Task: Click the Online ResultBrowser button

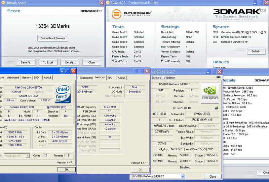Action: point(53,38)
